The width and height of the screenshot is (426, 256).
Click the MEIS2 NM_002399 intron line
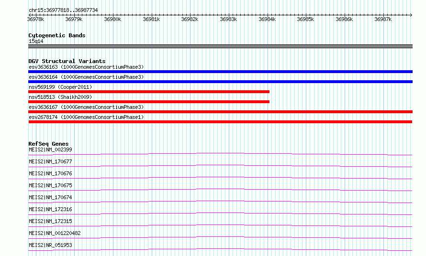coord(220,154)
